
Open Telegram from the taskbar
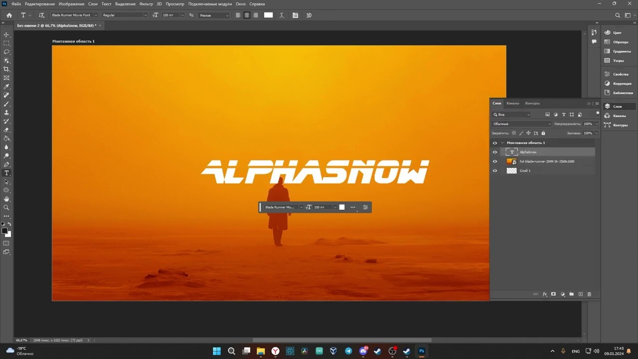[348, 351]
